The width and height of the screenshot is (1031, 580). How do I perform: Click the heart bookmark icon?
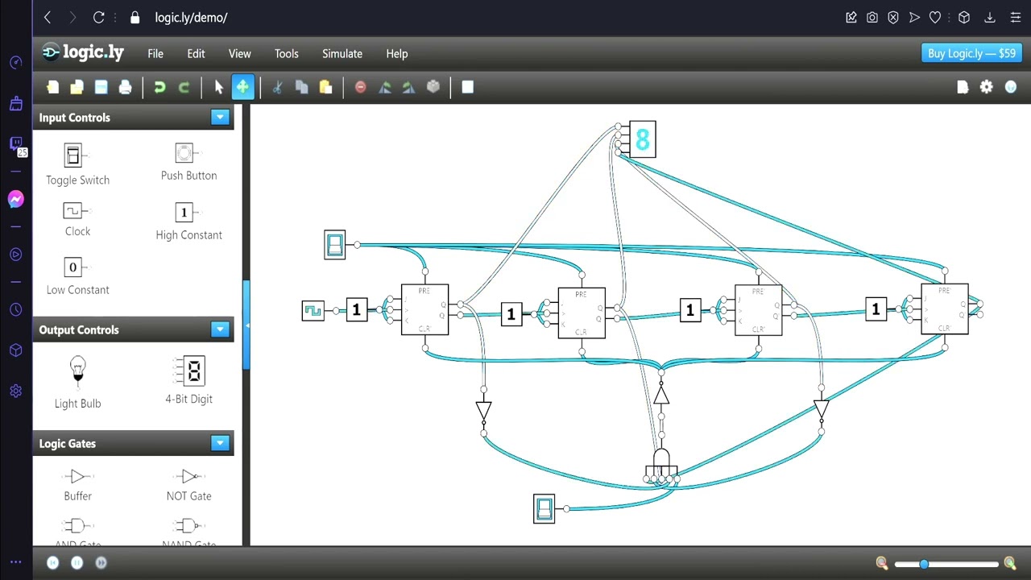[935, 17]
